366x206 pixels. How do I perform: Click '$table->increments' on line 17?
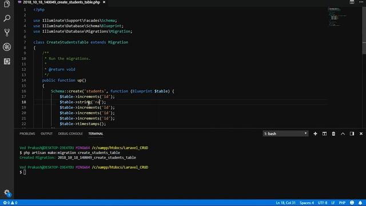(79, 97)
